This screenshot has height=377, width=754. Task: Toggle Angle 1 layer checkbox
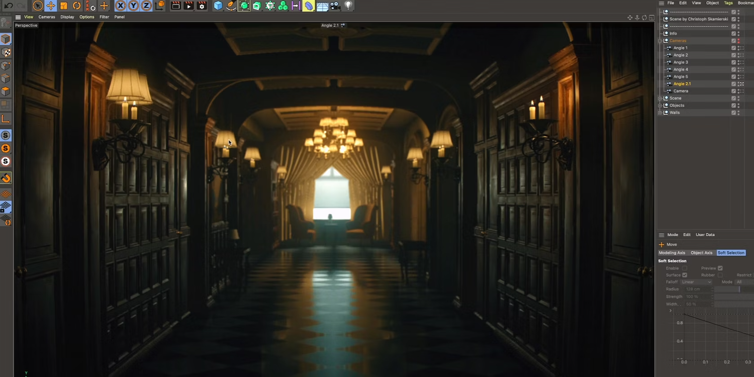(x=733, y=48)
